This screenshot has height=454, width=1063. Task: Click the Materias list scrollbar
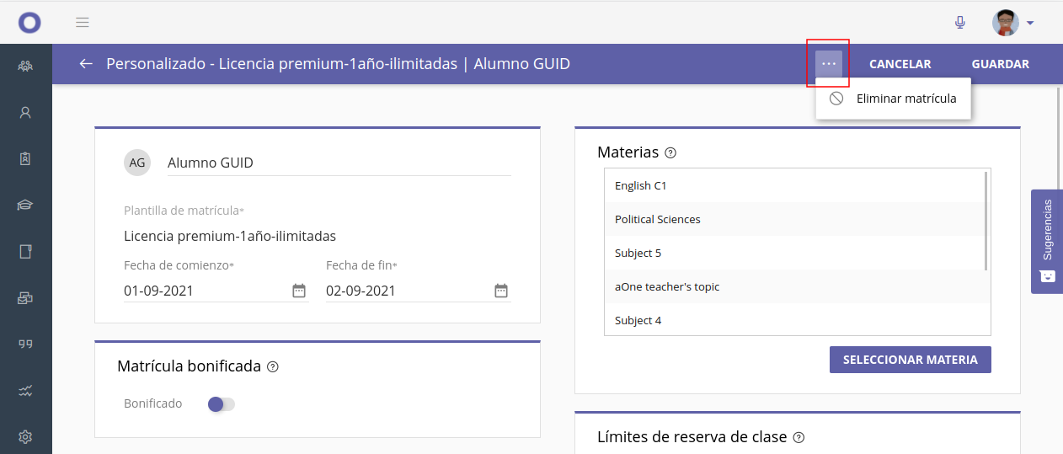pos(986,221)
